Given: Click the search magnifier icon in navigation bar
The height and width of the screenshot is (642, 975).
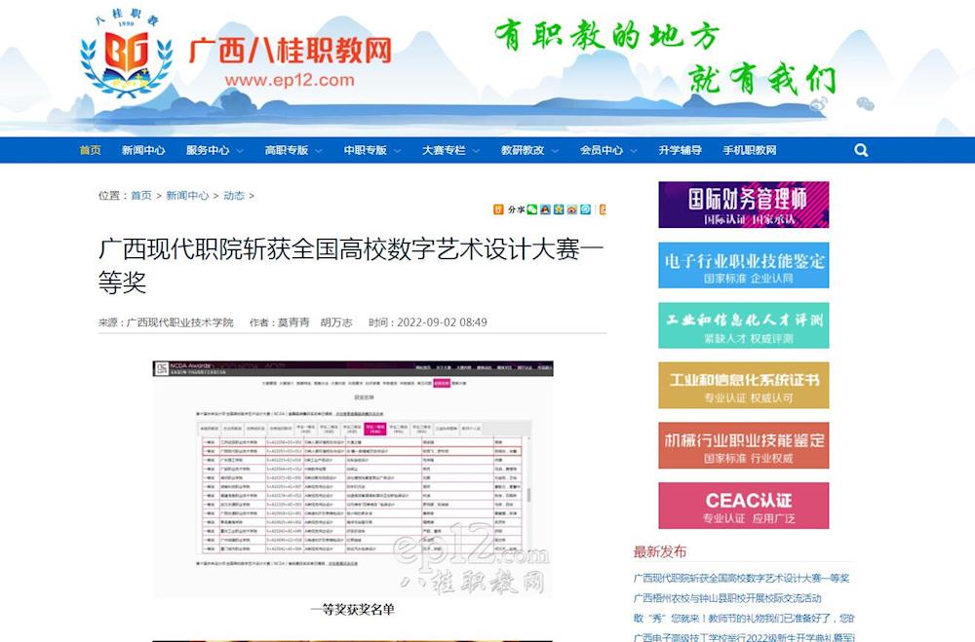Looking at the screenshot, I should pyautogui.click(x=861, y=150).
